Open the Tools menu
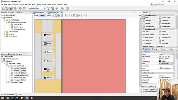The height and width of the screenshot is (100, 178). pyautogui.click(x=54, y=4)
